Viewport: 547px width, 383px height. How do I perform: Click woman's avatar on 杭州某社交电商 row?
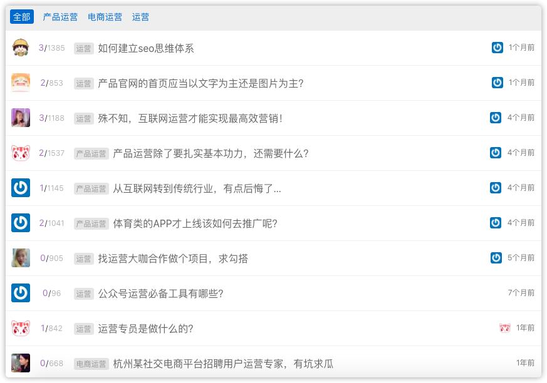coord(21,363)
